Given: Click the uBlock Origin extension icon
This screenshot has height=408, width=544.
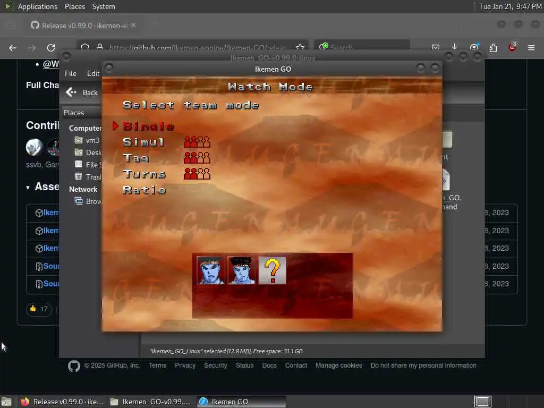Looking at the screenshot, I should [x=512, y=47].
